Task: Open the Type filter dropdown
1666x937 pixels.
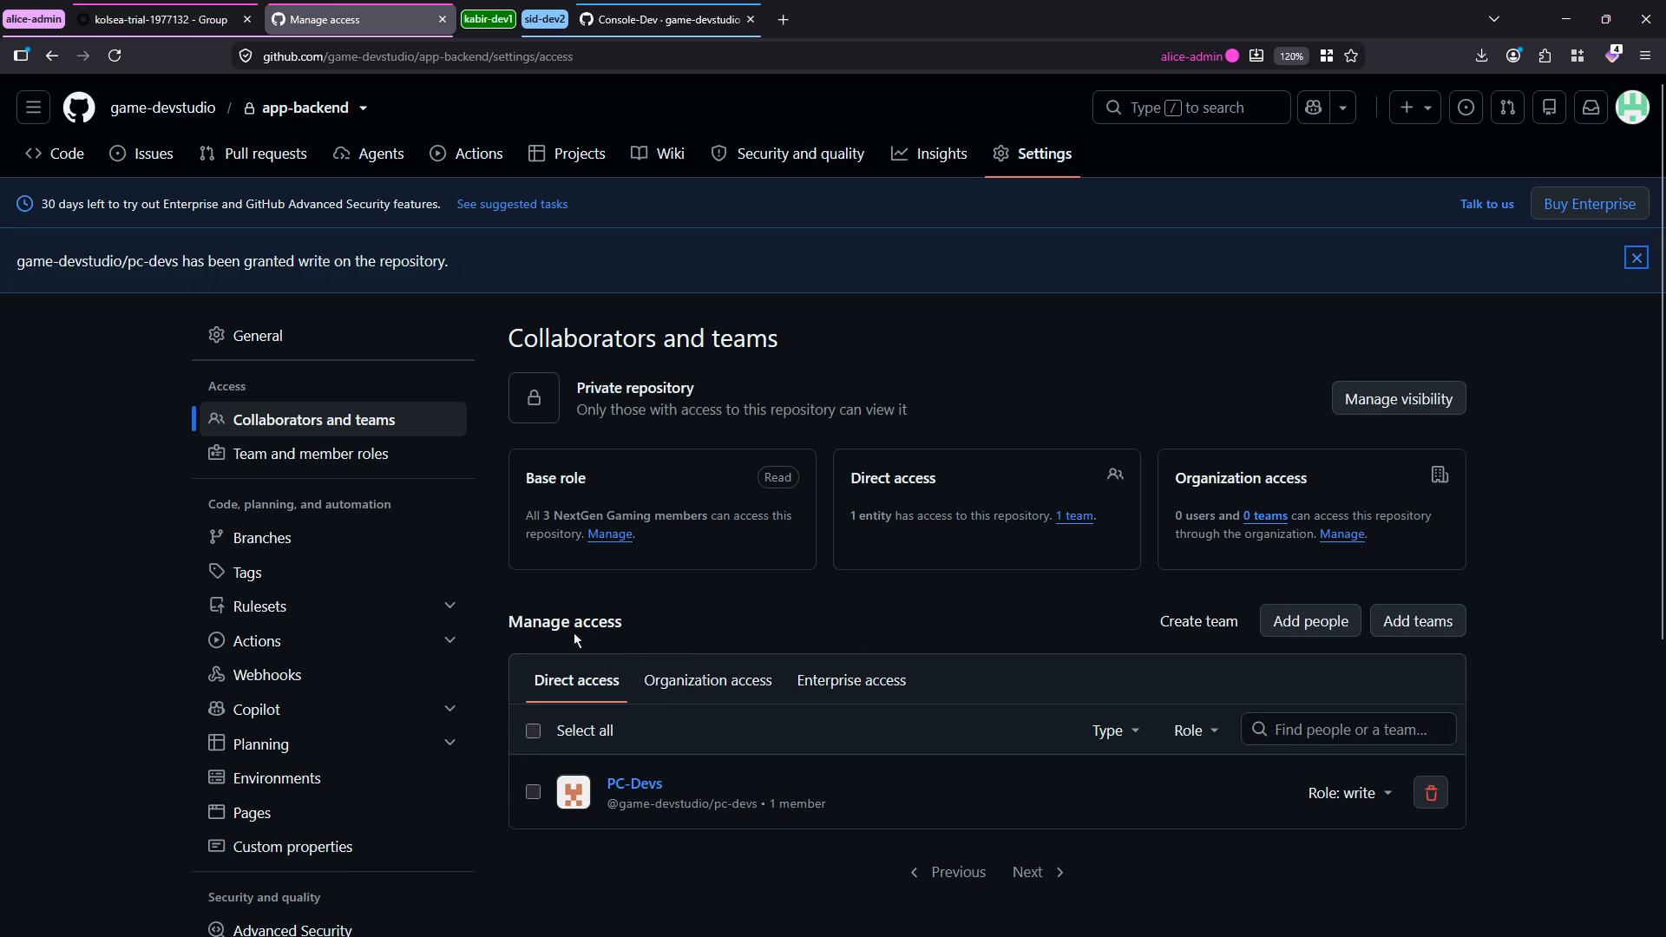Action: [x=1115, y=731]
